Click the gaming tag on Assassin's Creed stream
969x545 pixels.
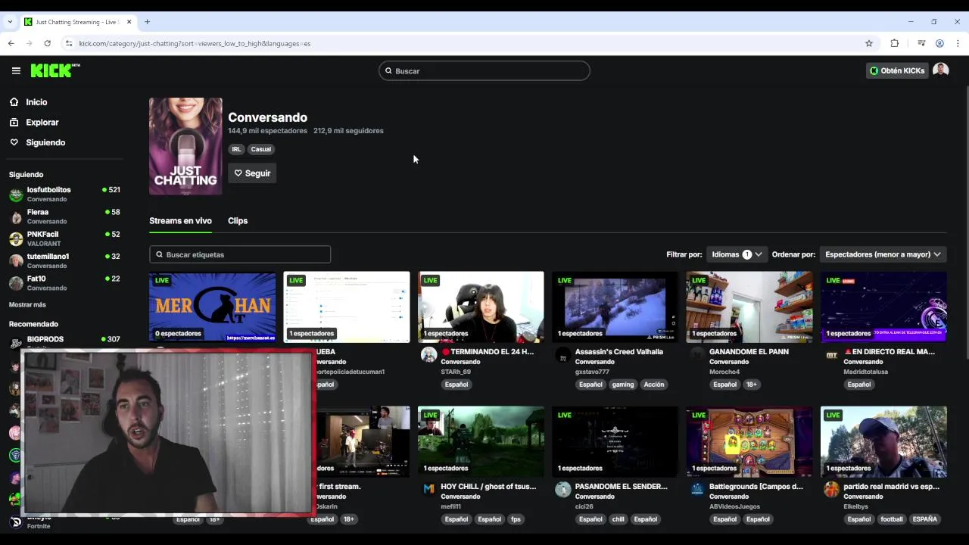(623, 385)
